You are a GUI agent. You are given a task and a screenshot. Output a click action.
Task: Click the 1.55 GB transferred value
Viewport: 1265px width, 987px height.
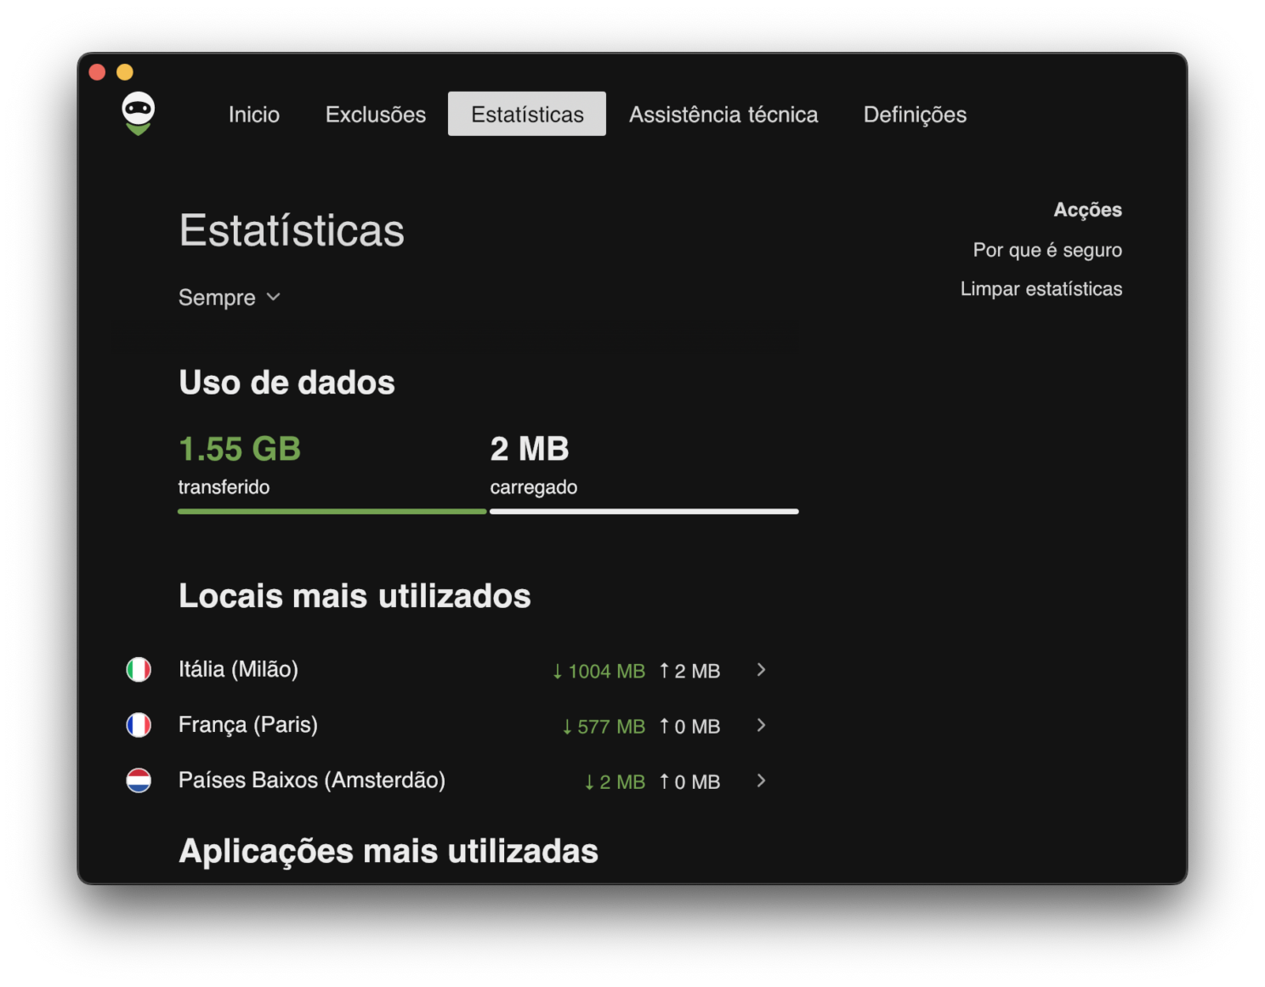[x=240, y=449]
